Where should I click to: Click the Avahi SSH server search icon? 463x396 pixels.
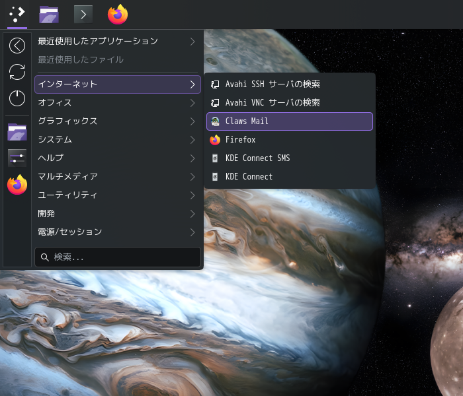click(x=215, y=84)
